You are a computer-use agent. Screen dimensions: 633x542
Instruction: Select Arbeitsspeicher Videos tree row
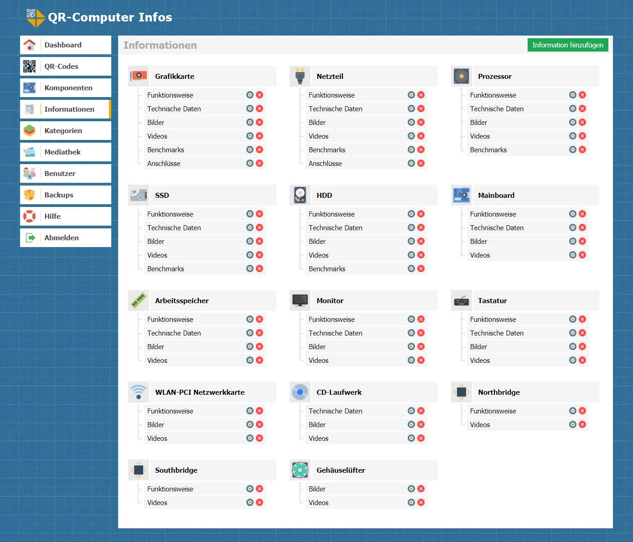tap(205, 360)
